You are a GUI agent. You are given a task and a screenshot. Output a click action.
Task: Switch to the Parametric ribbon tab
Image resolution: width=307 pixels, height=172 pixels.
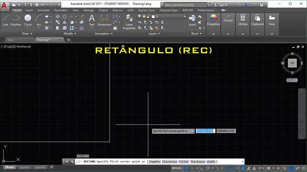coord(61,10)
